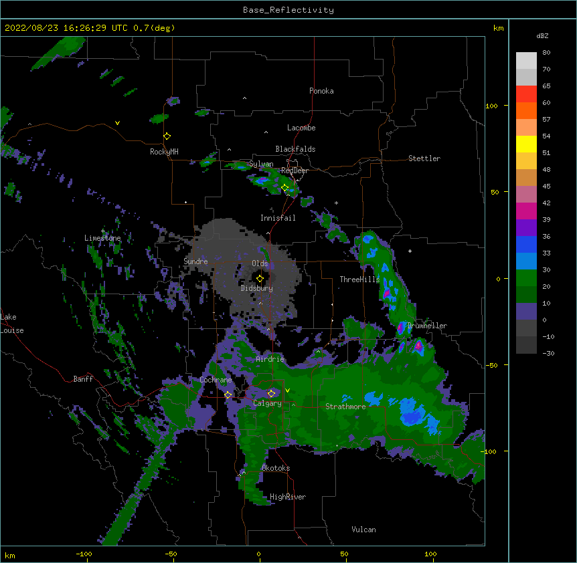The height and width of the screenshot is (563, 577).
Task: Click the Innisfail label
Action: 278,218
